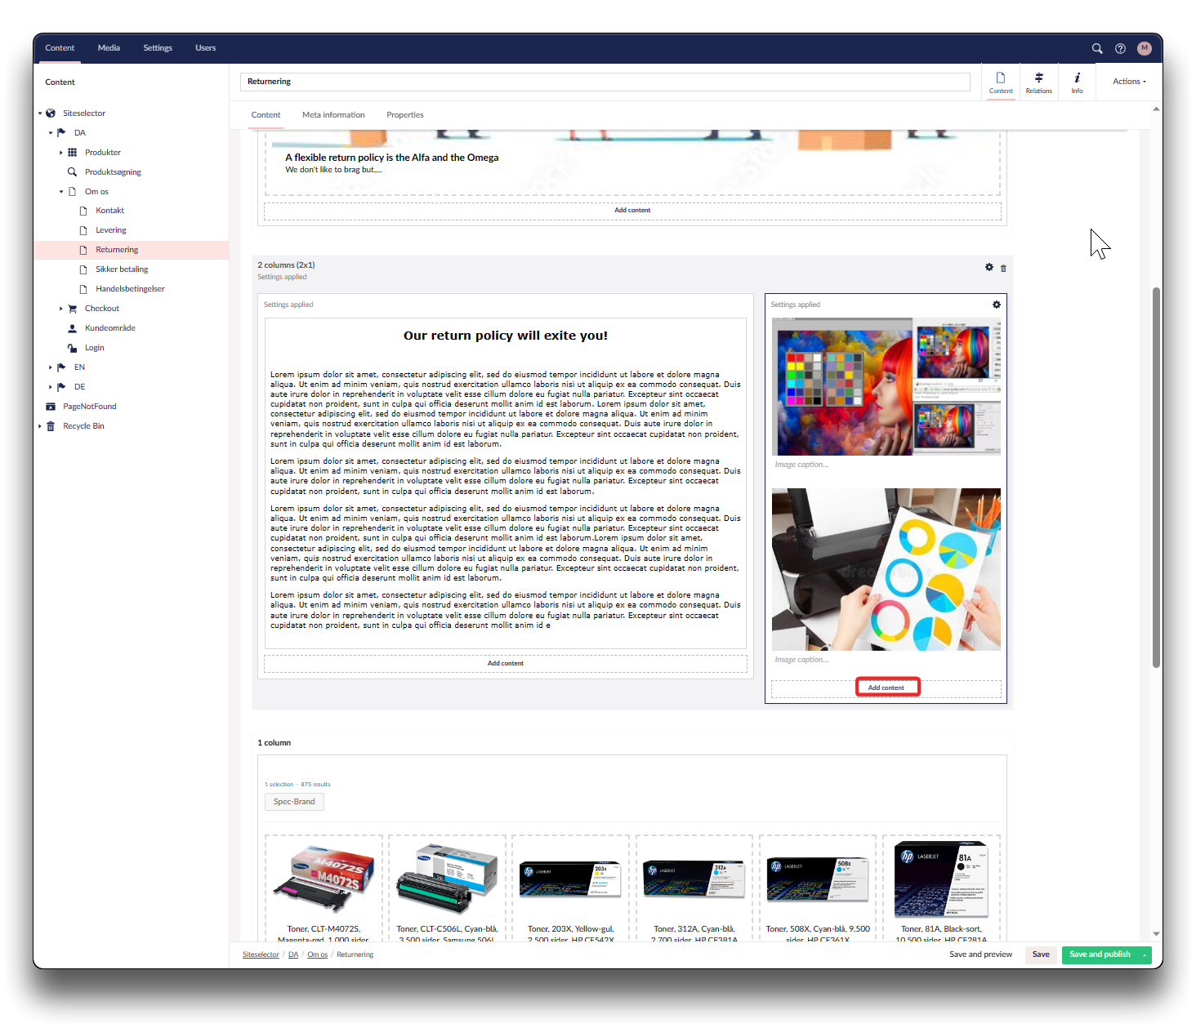Viewport: 1196px width, 1028px height.
Task: Open settings gear of the image column
Action: [996, 305]
